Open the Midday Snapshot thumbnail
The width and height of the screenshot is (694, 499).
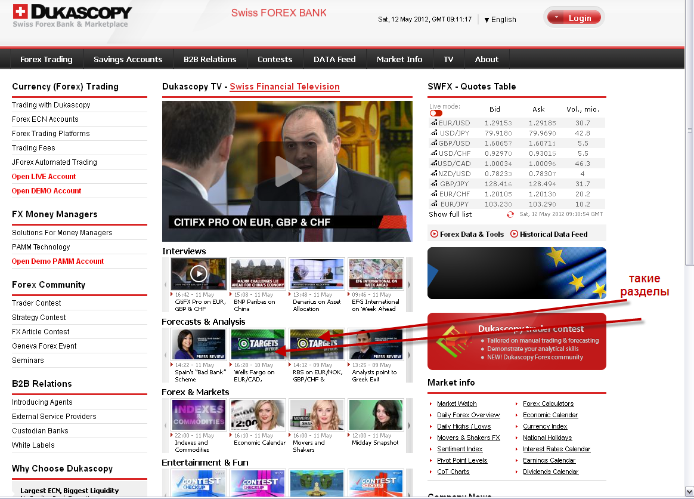tap(376, 414)
